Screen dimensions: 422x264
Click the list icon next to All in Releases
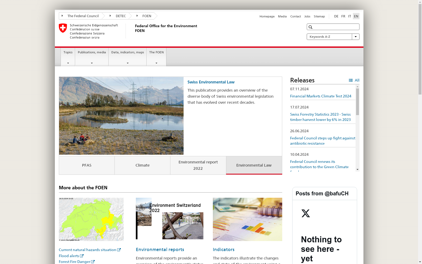[x=351, y=80]
